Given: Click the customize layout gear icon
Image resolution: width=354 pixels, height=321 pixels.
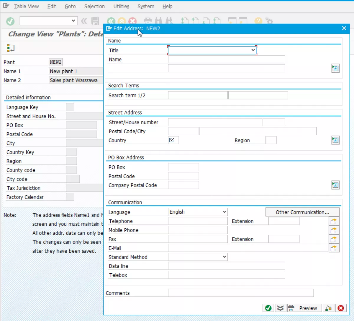Looking at the screenshot, I should pyautogui.click(x=269, y=21).
